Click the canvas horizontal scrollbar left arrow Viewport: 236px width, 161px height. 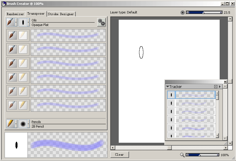113,148
